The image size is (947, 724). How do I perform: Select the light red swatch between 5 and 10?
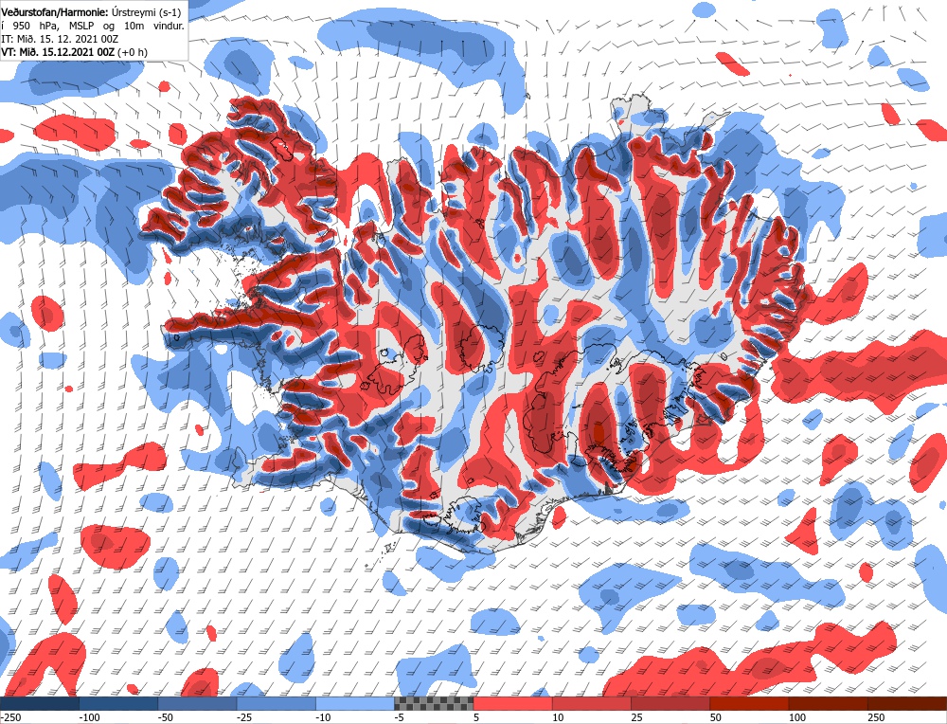coord(512,703)
